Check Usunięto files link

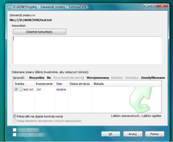tap(132, 78)
